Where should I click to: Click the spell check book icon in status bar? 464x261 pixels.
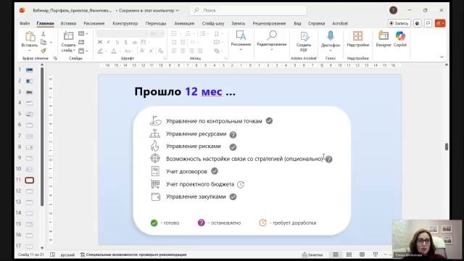click(52, 254)
